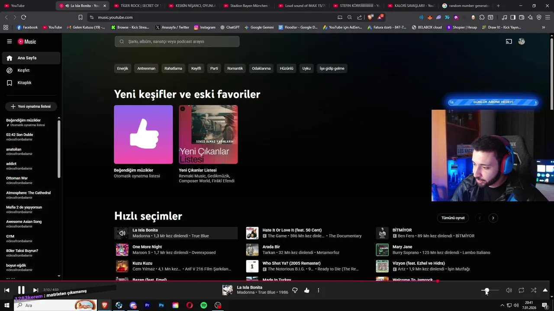
Task: Adjust the volume slider knob
Action: [487, 290]
